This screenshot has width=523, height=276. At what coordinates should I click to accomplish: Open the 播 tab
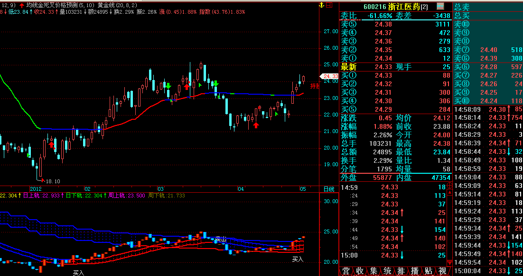pyautogui.click(x=415, y=271)
